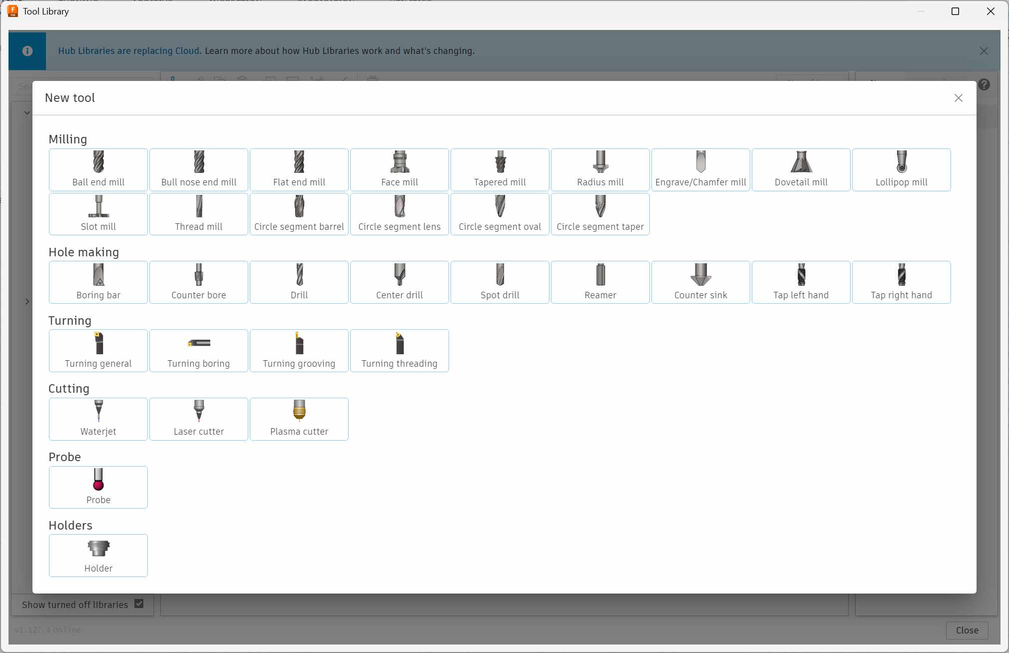Viewport: 1009px width, 653px height.
Task: Select the Waterjet cutting tool
Action: tap(98, 419)
